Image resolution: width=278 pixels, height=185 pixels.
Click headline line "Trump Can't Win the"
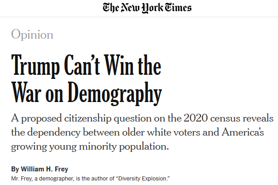point(86,66)
